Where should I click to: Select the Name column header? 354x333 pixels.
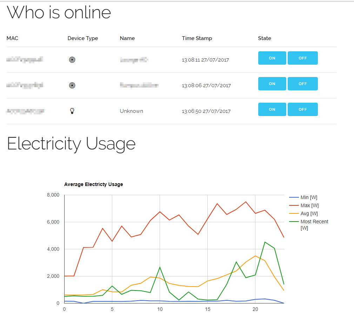click(x=127, y=38)
